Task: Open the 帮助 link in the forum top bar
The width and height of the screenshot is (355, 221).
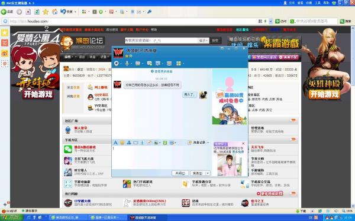Action: (154, 29)
